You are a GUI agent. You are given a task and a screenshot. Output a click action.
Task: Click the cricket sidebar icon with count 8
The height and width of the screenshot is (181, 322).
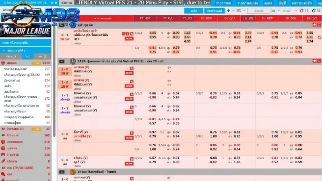coord(3,161)
